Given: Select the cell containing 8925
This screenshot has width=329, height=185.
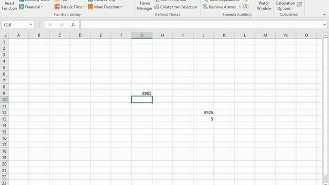Looking at the screenshot, I should click(204, 113).
